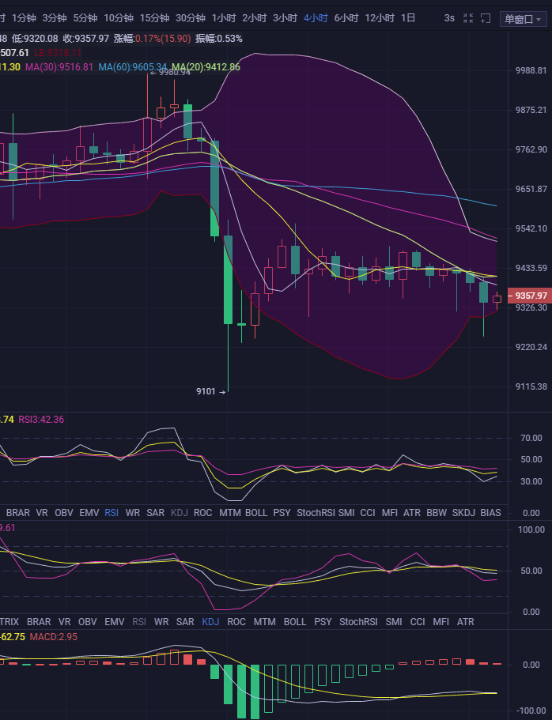Screen dimensions: 552x720
Task: Select the 12小时 interval
Action: [x=380, y=17]
